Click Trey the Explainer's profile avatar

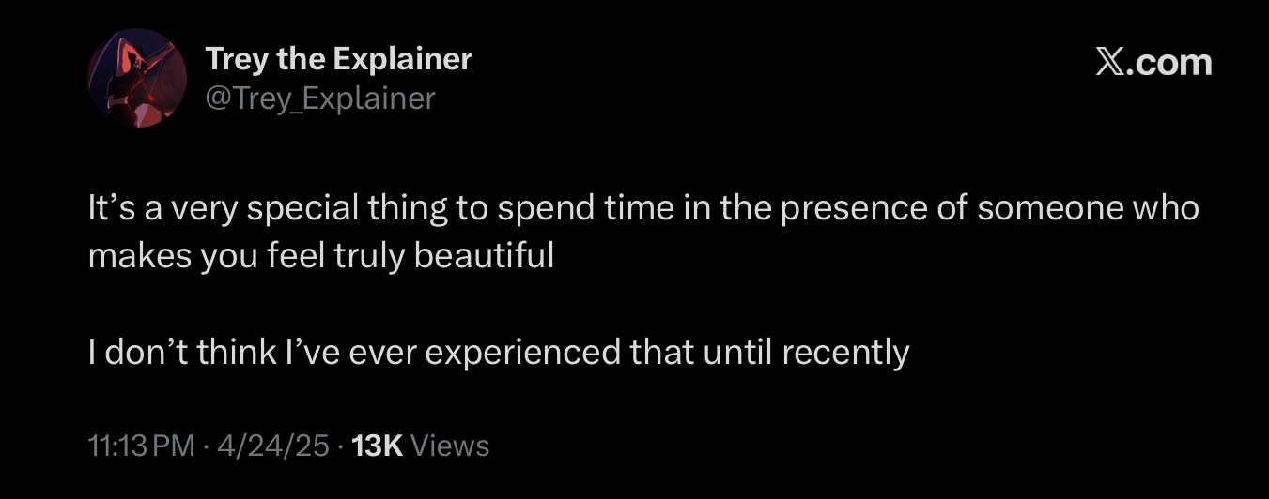point(131,78)
